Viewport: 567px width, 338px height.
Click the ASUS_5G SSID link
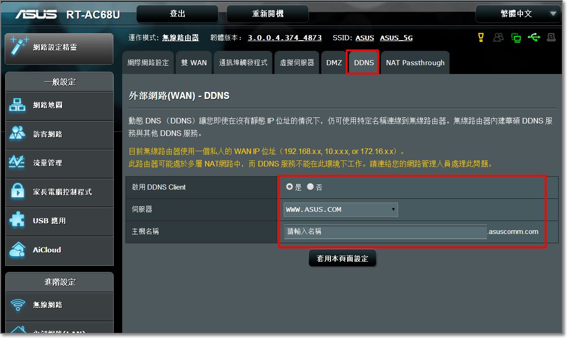[396, 38]
